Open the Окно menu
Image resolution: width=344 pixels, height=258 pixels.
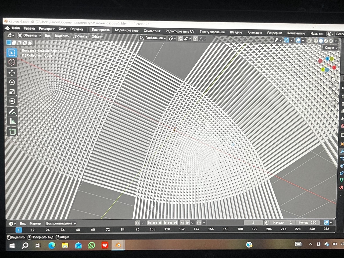coord(62,29)
